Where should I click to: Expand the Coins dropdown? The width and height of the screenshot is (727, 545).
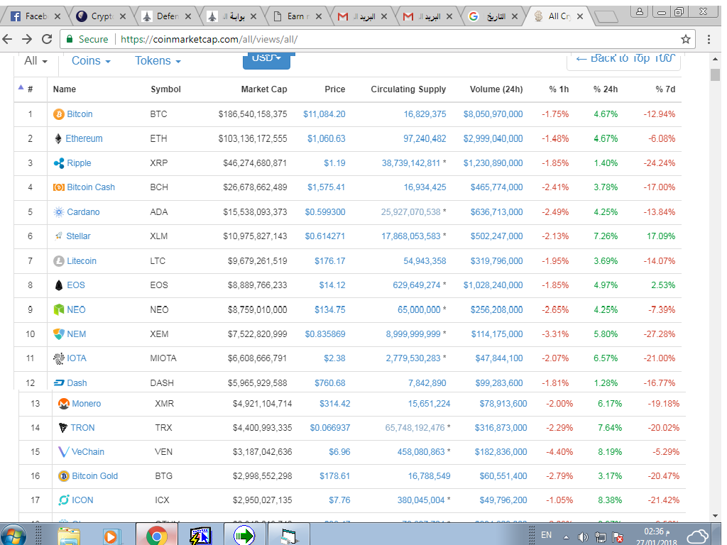point(91,61)
